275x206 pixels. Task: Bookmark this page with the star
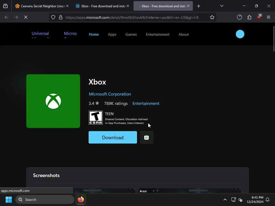(x=212, y=17)
